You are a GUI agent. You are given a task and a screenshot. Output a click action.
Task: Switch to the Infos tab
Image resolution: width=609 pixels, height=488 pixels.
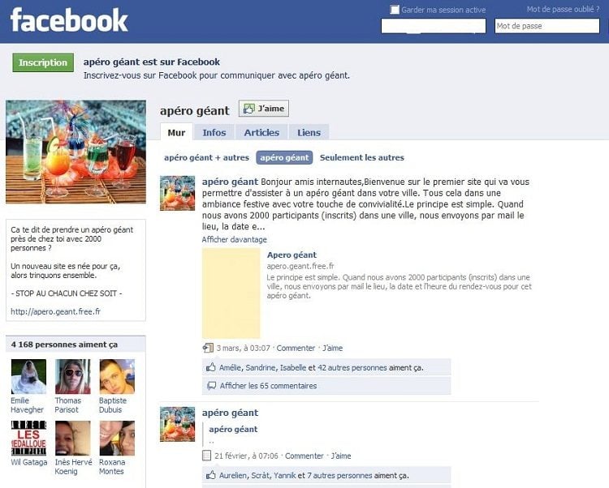point(214,133)
